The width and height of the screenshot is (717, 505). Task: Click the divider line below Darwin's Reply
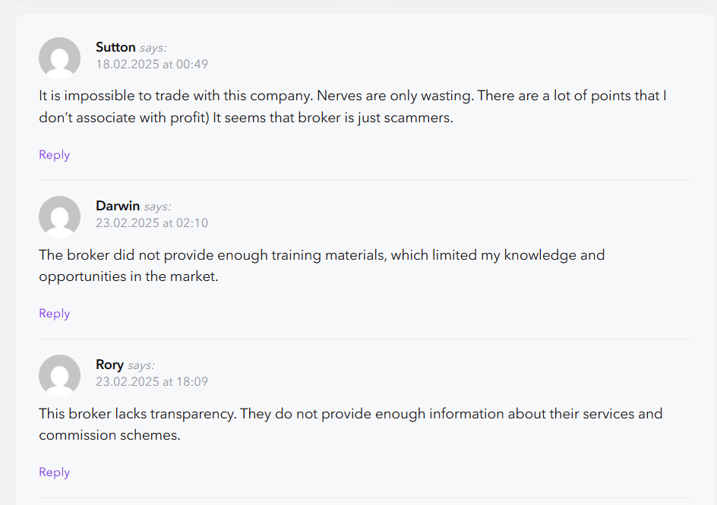pyautogui.click(x=365, y=339)
